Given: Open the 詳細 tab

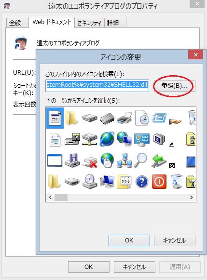Looking at the screenshot, I should 115,23.
